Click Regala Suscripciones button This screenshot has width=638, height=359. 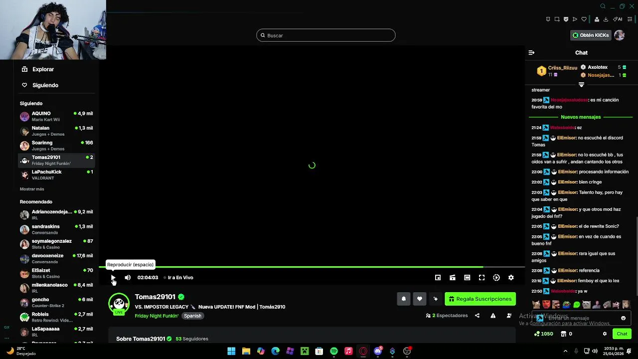point(480,299)
